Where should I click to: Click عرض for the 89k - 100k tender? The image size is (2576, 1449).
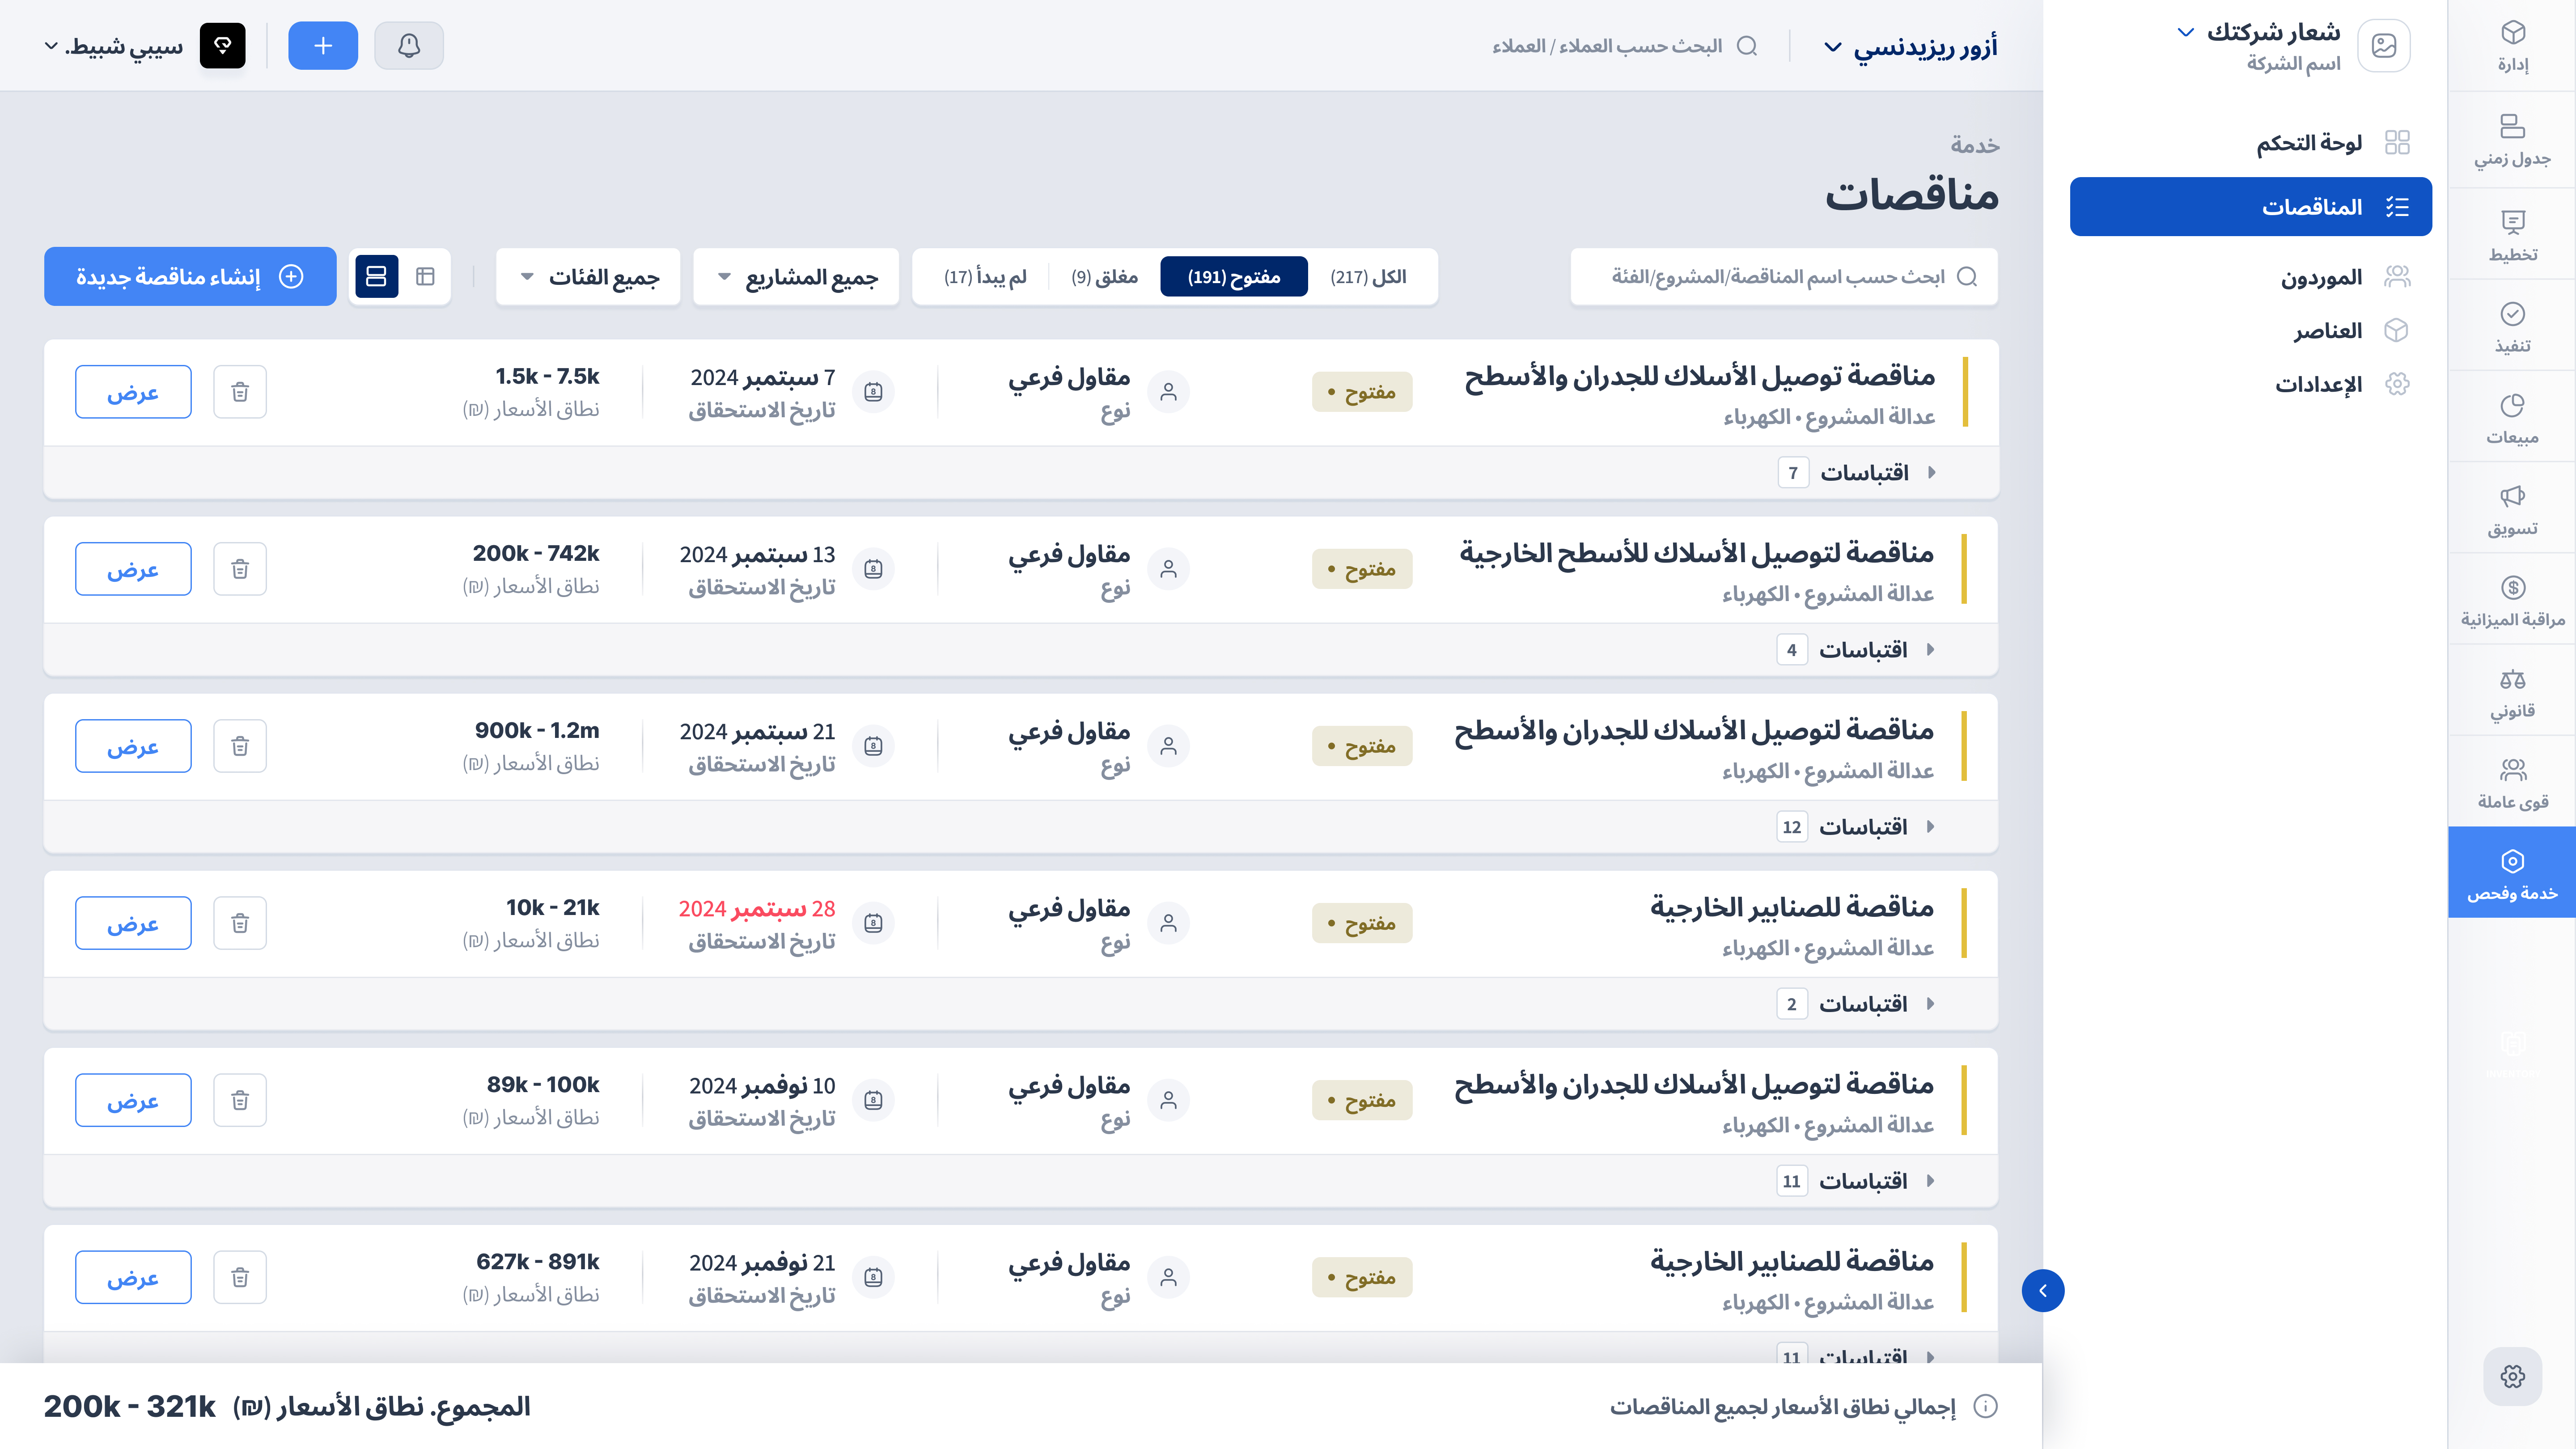tap(133, 1100)
